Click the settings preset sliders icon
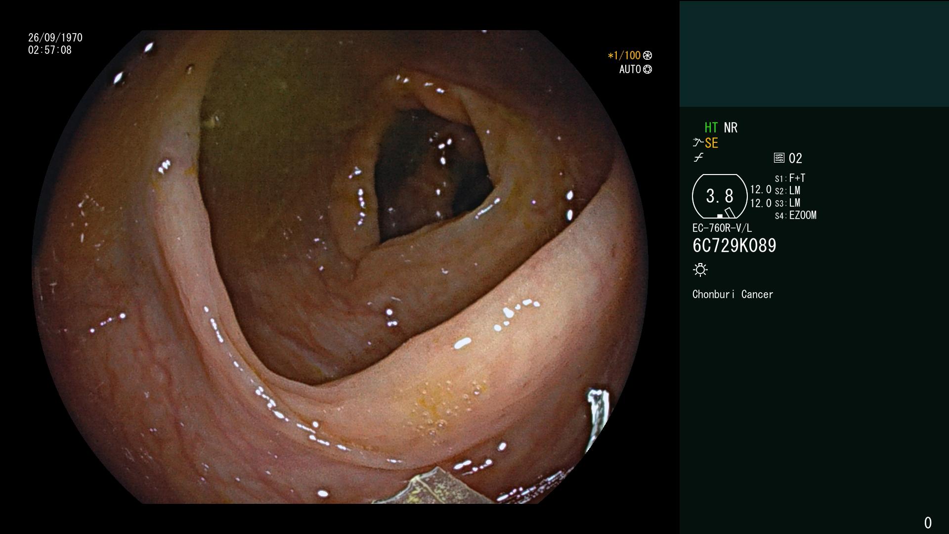Image resolution: width=949 pixels, height=534 pixels. (779, 158)
